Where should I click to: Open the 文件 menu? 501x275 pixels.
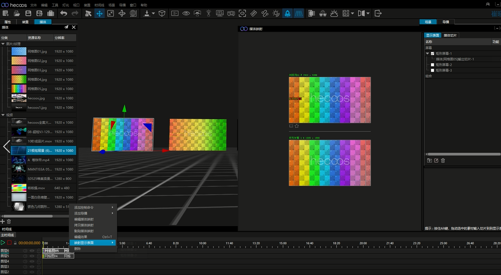(33, 5)
